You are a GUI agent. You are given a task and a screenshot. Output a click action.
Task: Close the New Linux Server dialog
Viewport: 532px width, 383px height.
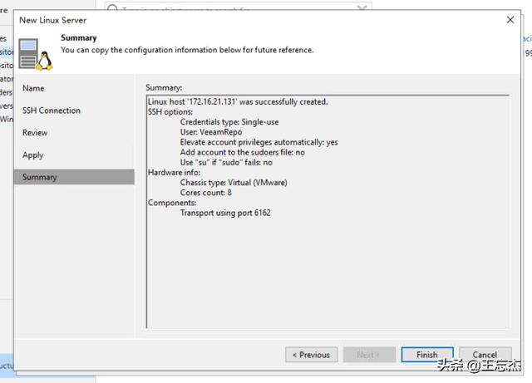click(x=510, y=20)
